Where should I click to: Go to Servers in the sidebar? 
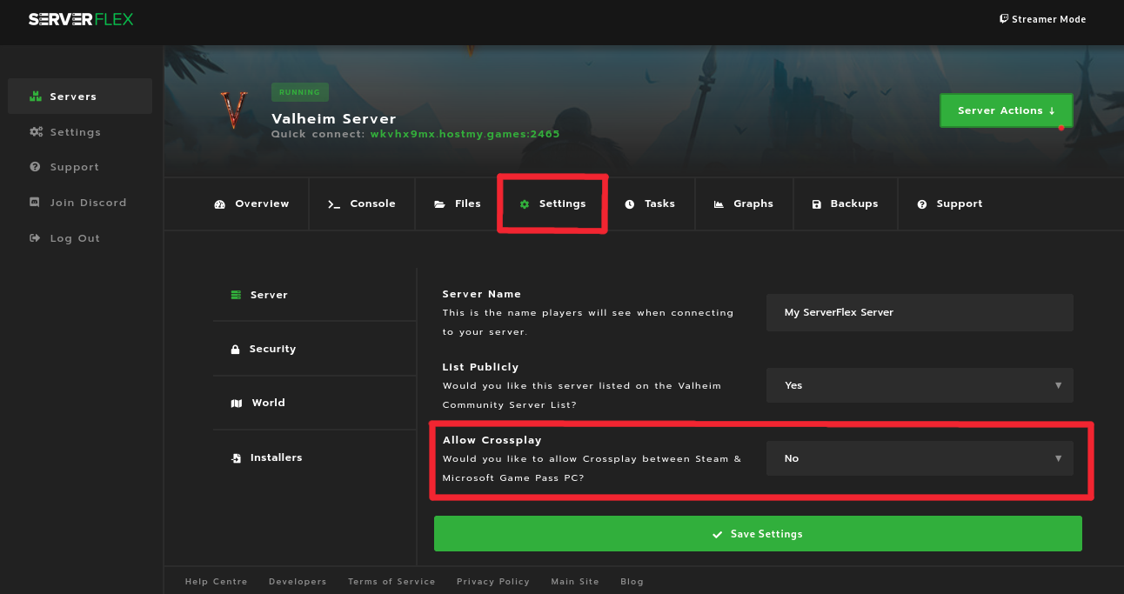80,97
